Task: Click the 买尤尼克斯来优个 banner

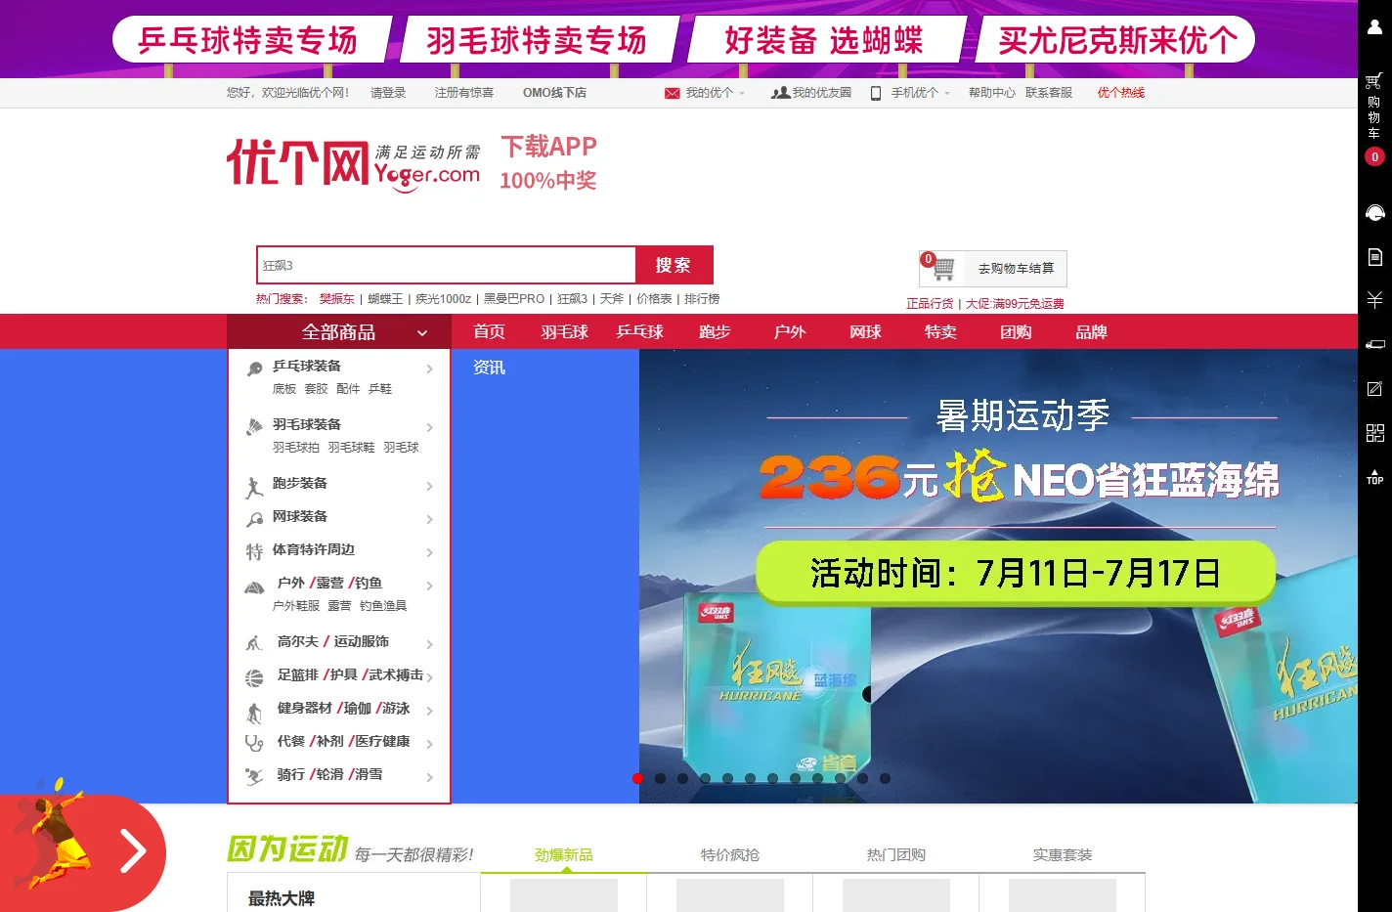Action: [x=1117, y=39]
